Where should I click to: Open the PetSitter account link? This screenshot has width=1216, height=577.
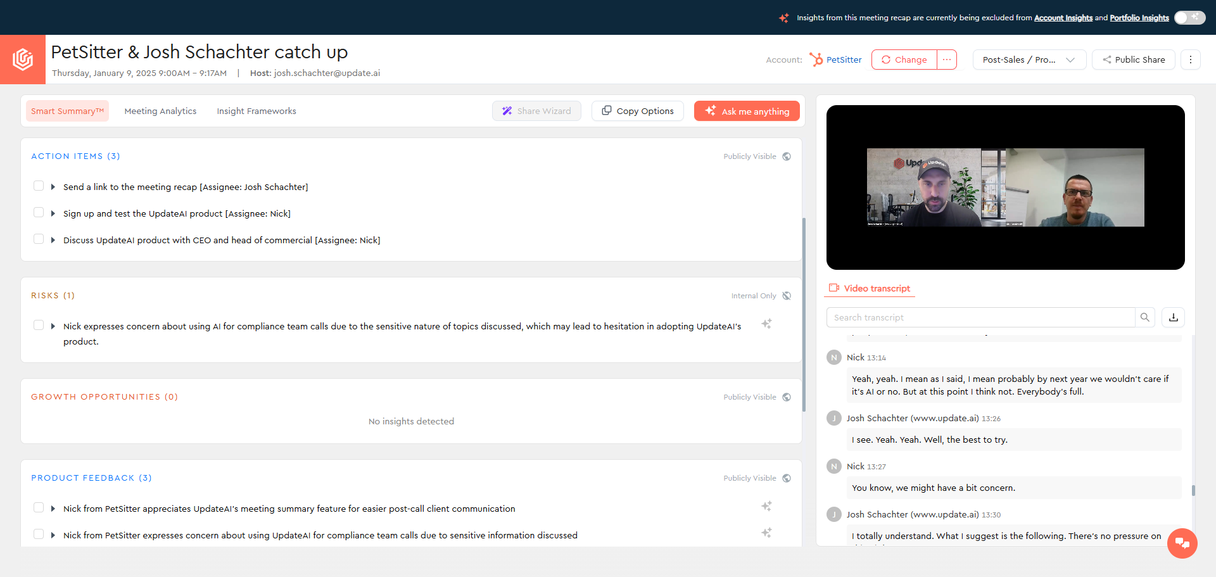(844, 60)
